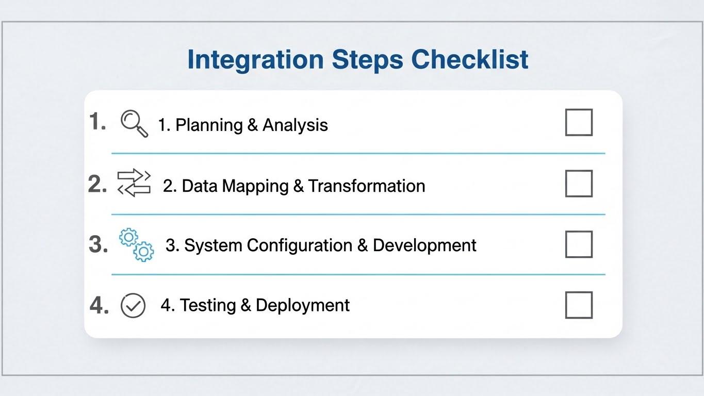This screenshot has height=396, width=704.
Task: Click the large step number 2
Action: click(x=97, y=184)
